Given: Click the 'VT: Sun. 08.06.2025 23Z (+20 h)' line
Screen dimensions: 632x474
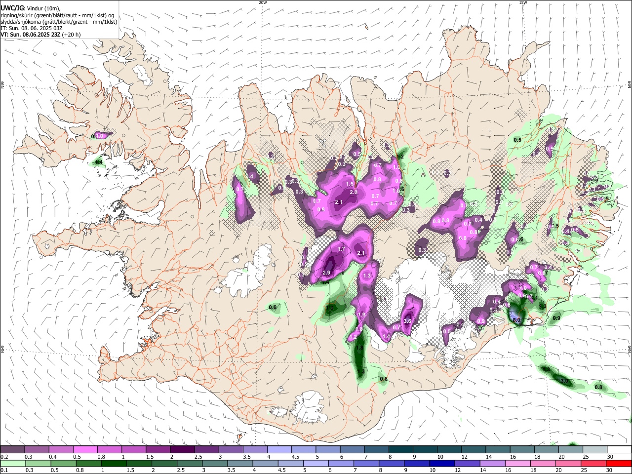Looking at the screenshot, I should pos(40,35).
